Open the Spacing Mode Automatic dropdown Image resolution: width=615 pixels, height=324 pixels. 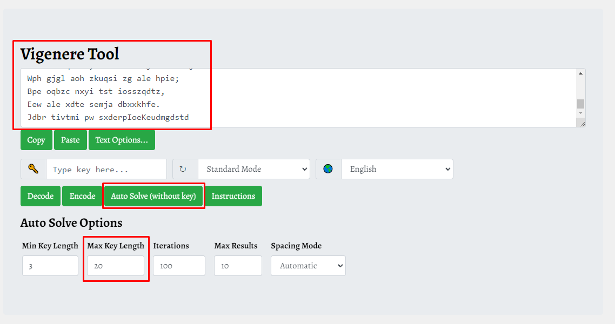pyautogui.click(x=308, y=266)
